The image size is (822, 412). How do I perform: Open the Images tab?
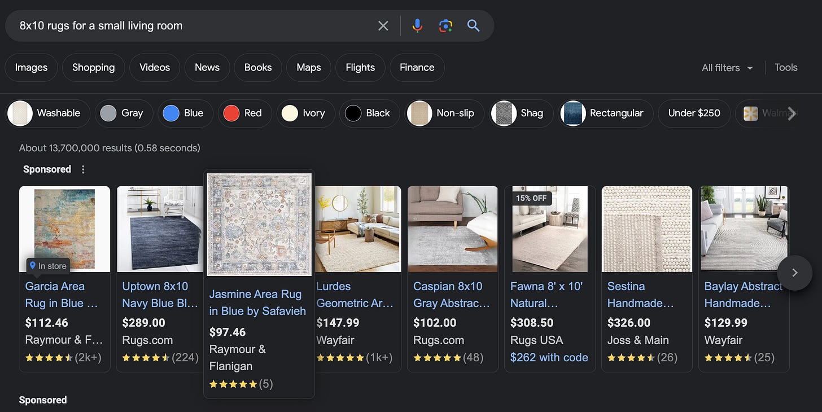coord(31,67)
